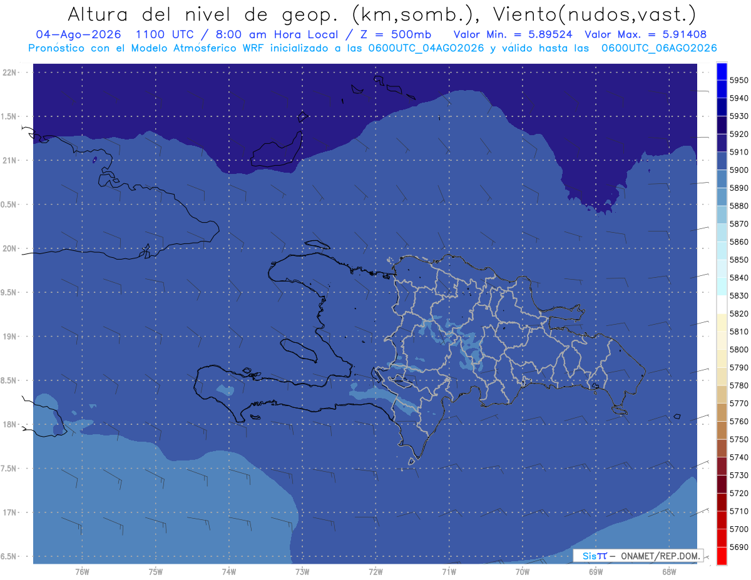Click the map title 'Altura del nivel de geop.'
Image resolution: width=751 pixels, height=580 pixels.
(x=203, y=14)
